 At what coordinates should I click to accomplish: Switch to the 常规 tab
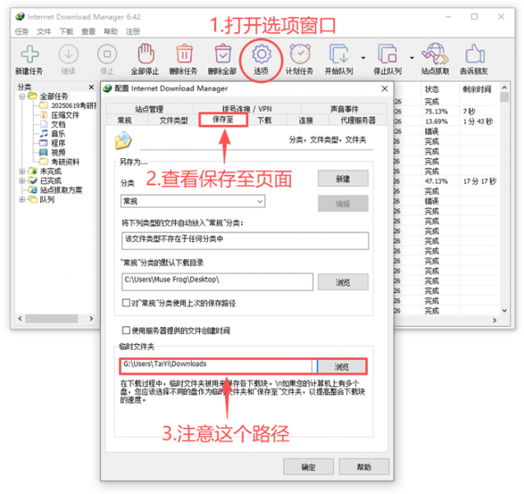point(125,120)
